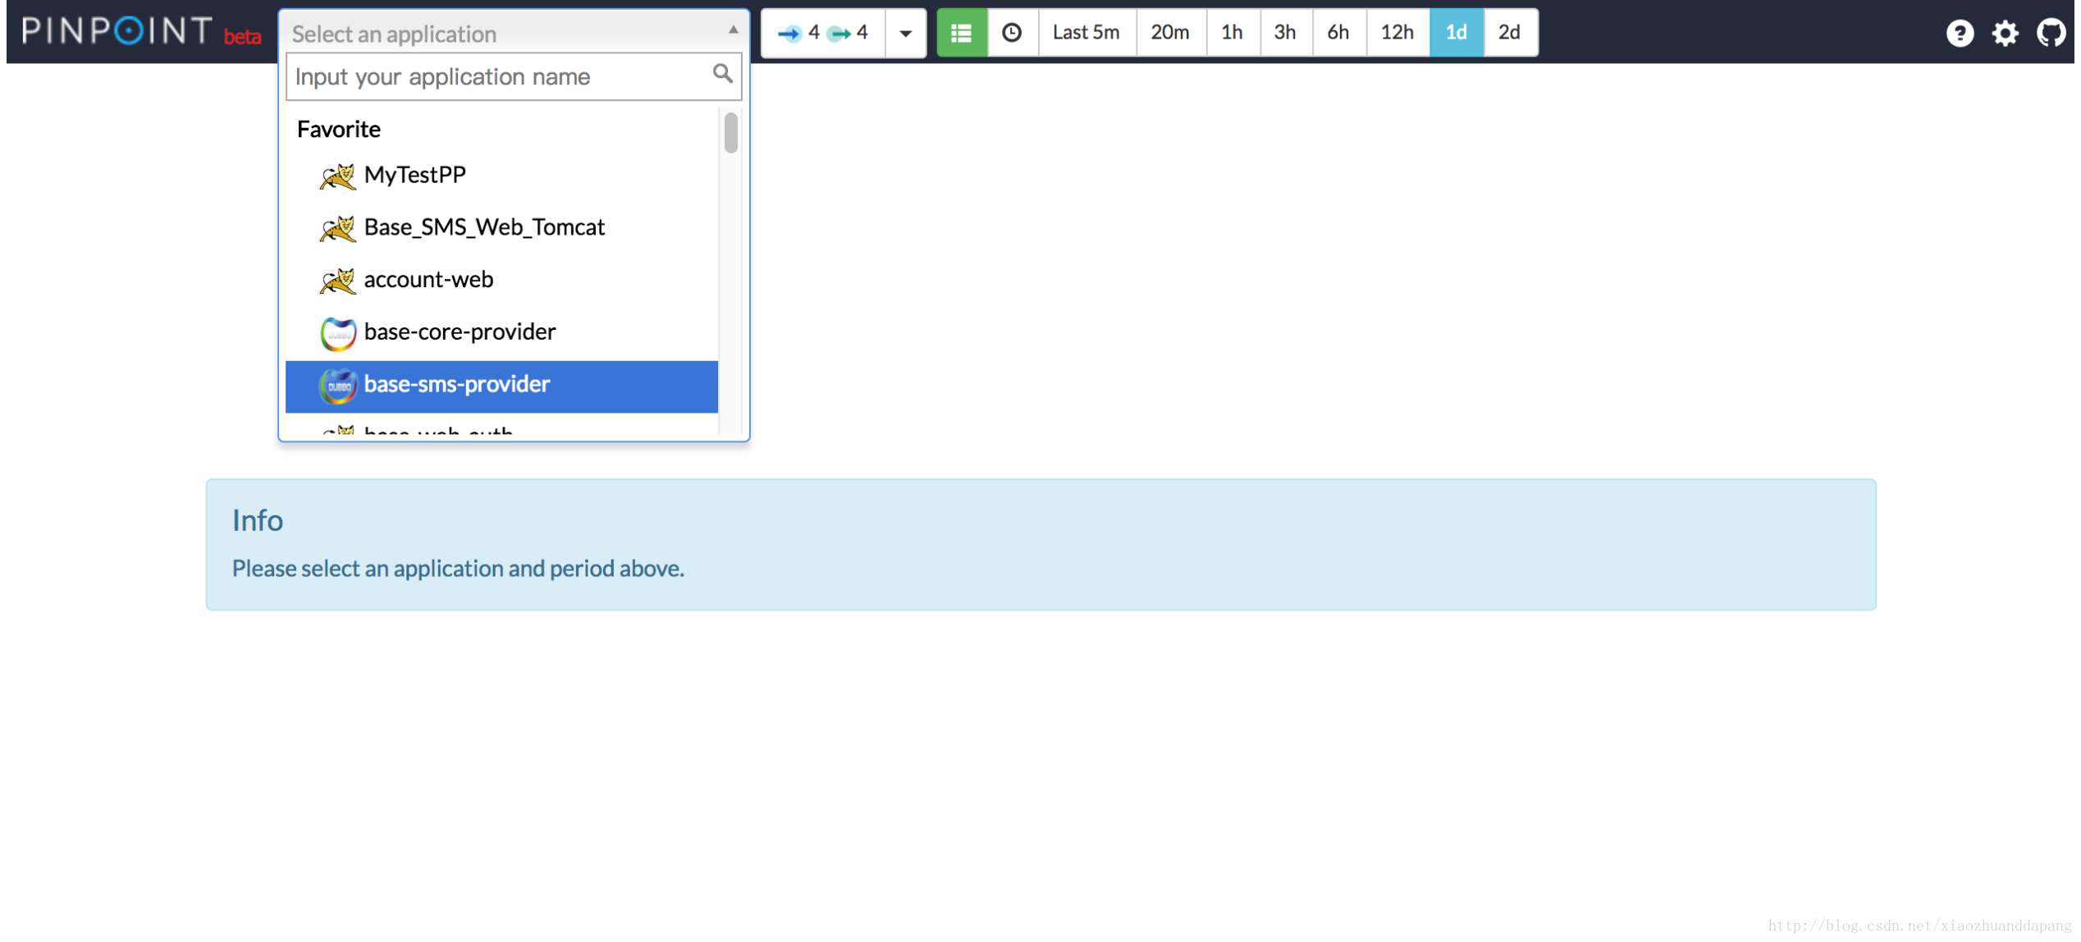Switch to the green list view button
This screenshot has width=2081, height=942.
coord(961,33)
